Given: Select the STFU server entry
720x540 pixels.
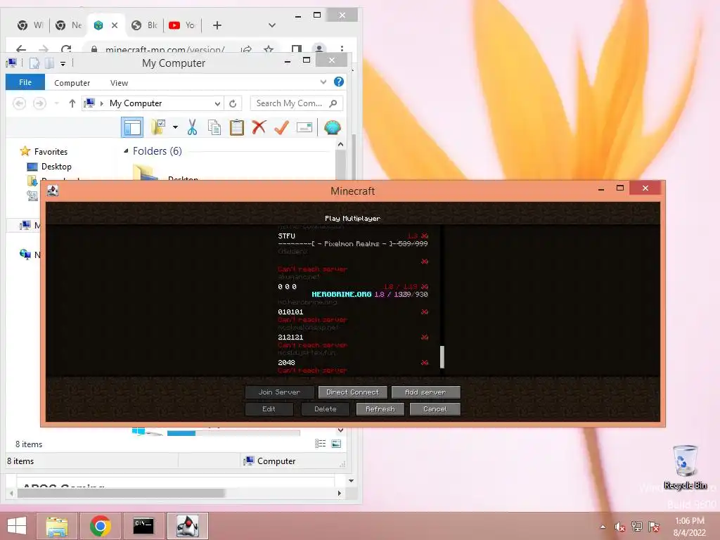Looking at the screenshot, I should point(353,243).
